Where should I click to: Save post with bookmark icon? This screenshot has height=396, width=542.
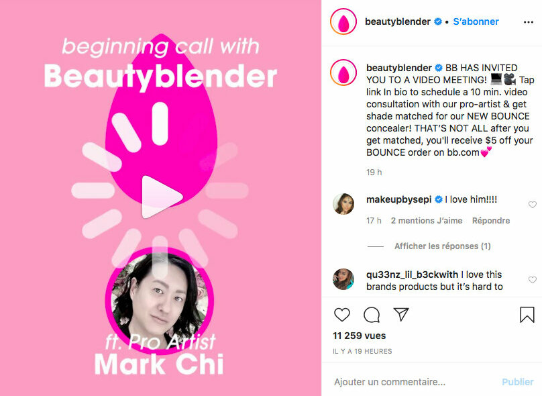point(527,314)
